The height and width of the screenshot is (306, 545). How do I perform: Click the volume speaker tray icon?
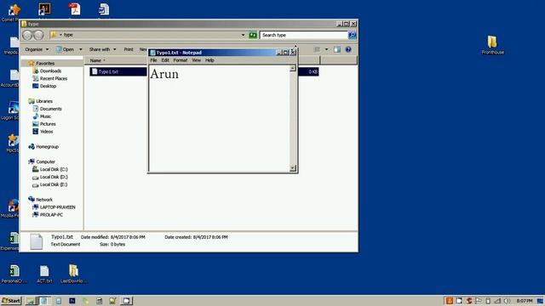click(x=508, y=301)
